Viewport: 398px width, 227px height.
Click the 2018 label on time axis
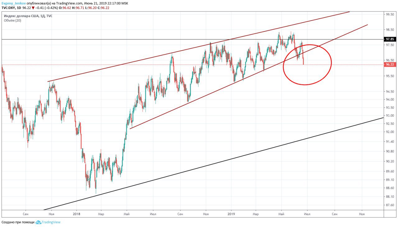pyautogui.click(x=76, y=214)
